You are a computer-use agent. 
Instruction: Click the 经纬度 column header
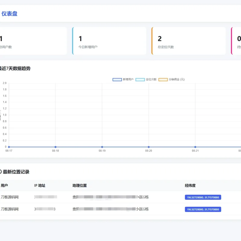(190, 186)
